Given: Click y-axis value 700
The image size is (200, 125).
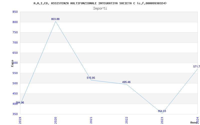Looking at the screenshot, I should click(x=15, y=42).
